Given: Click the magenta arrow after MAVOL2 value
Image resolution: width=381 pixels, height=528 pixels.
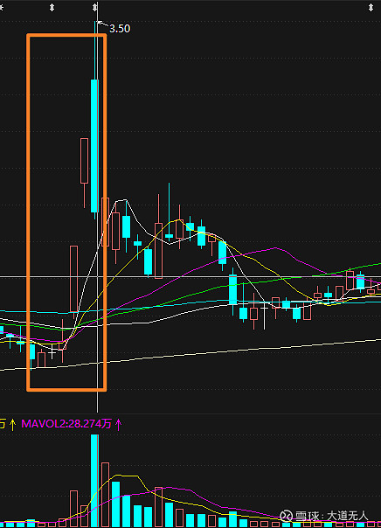Looking at the screenshot, I should click(x=118, y=424).
